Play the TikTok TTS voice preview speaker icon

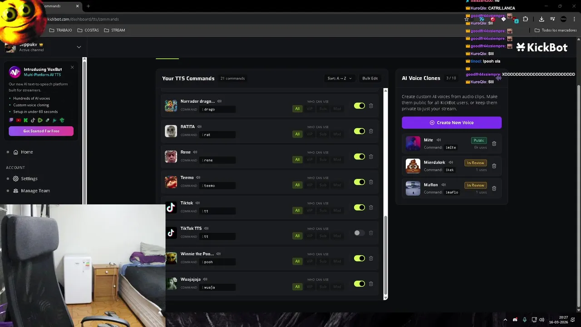(x=206, y=228)
